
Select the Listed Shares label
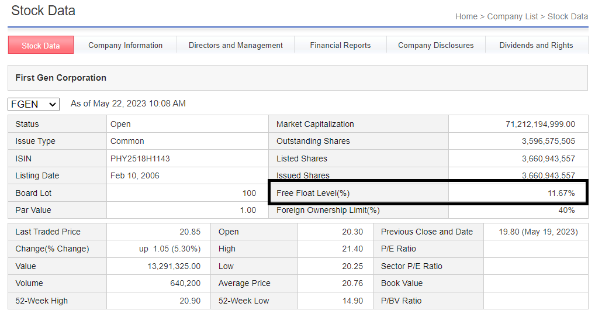tap(302, 158)
